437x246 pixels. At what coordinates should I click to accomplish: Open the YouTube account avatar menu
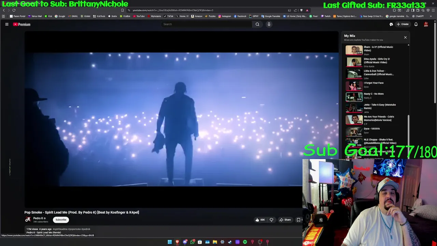(426, 24)
